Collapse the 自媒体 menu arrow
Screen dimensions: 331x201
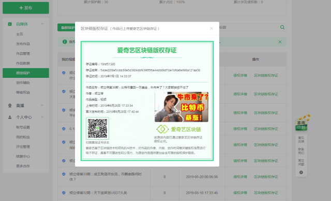pyautogui.click(x=42, y=24)
